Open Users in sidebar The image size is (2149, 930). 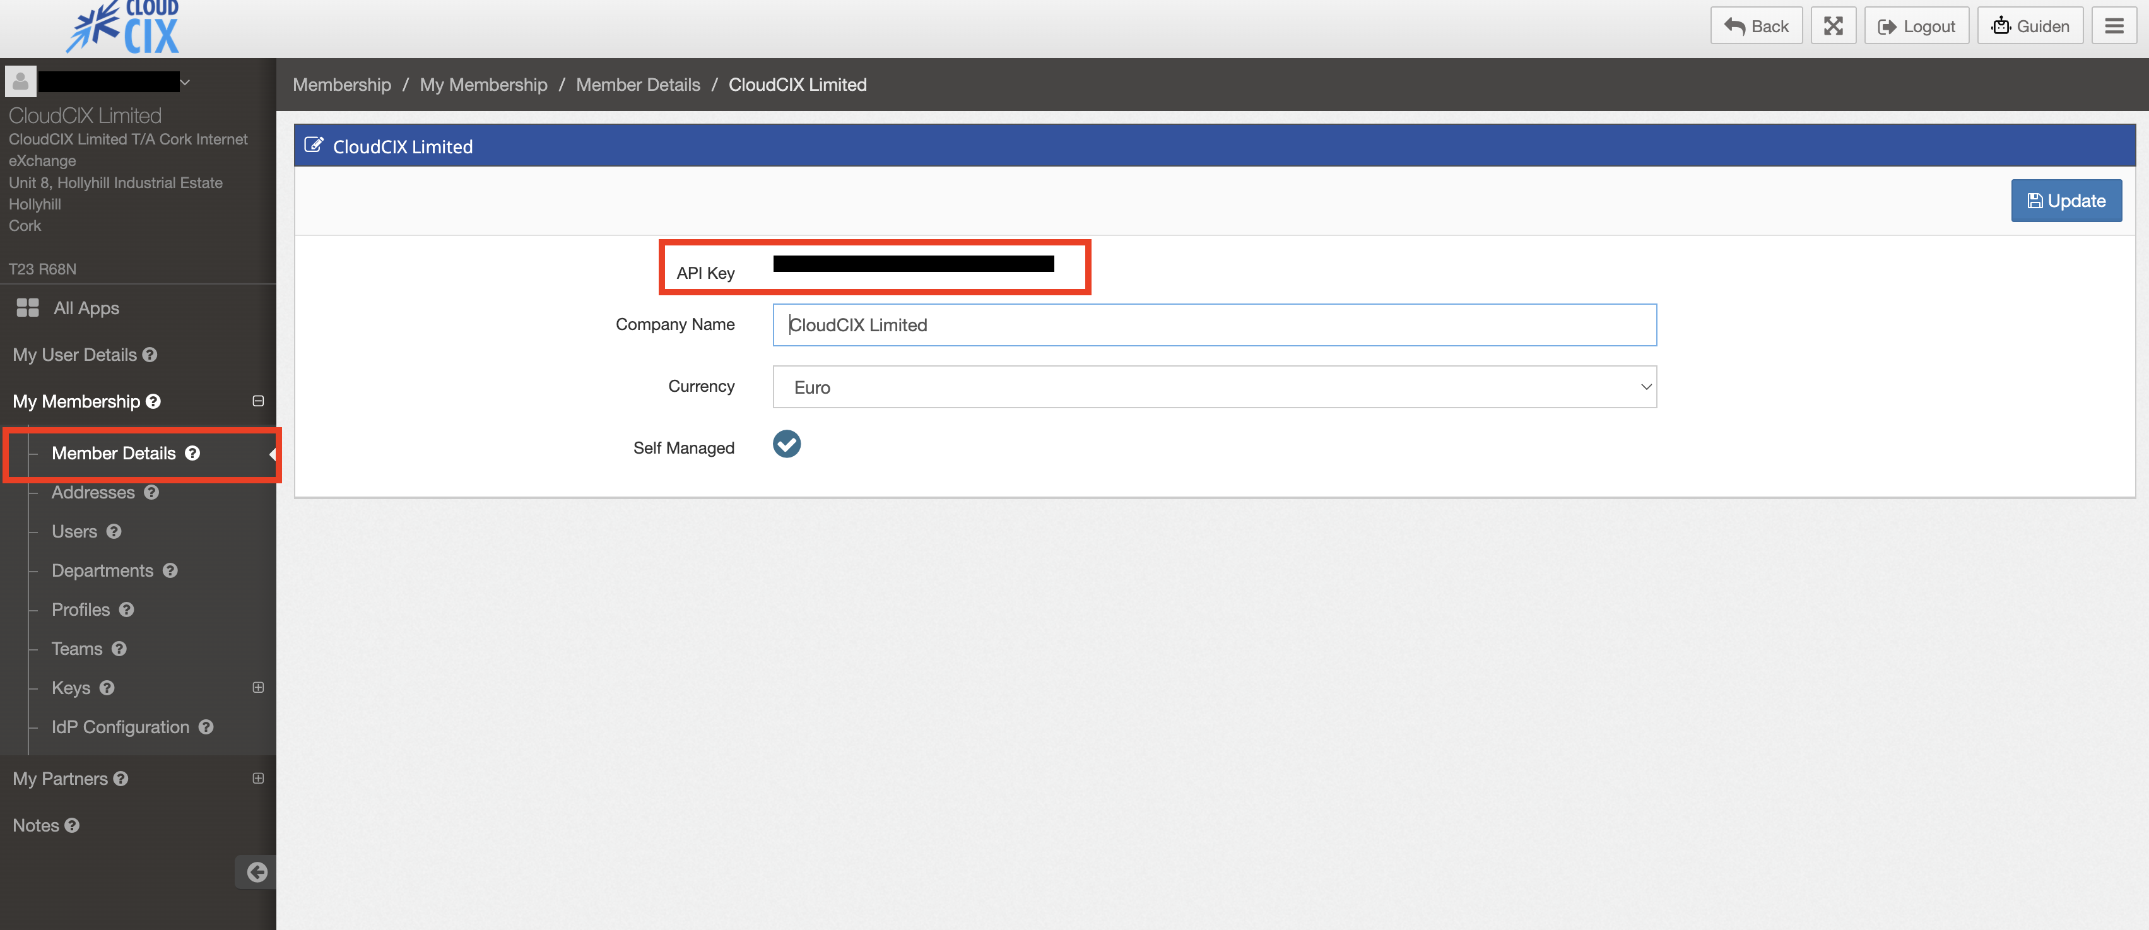pos(74,531)
